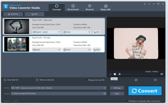Switch to the Make MV tab

(106, 7)
